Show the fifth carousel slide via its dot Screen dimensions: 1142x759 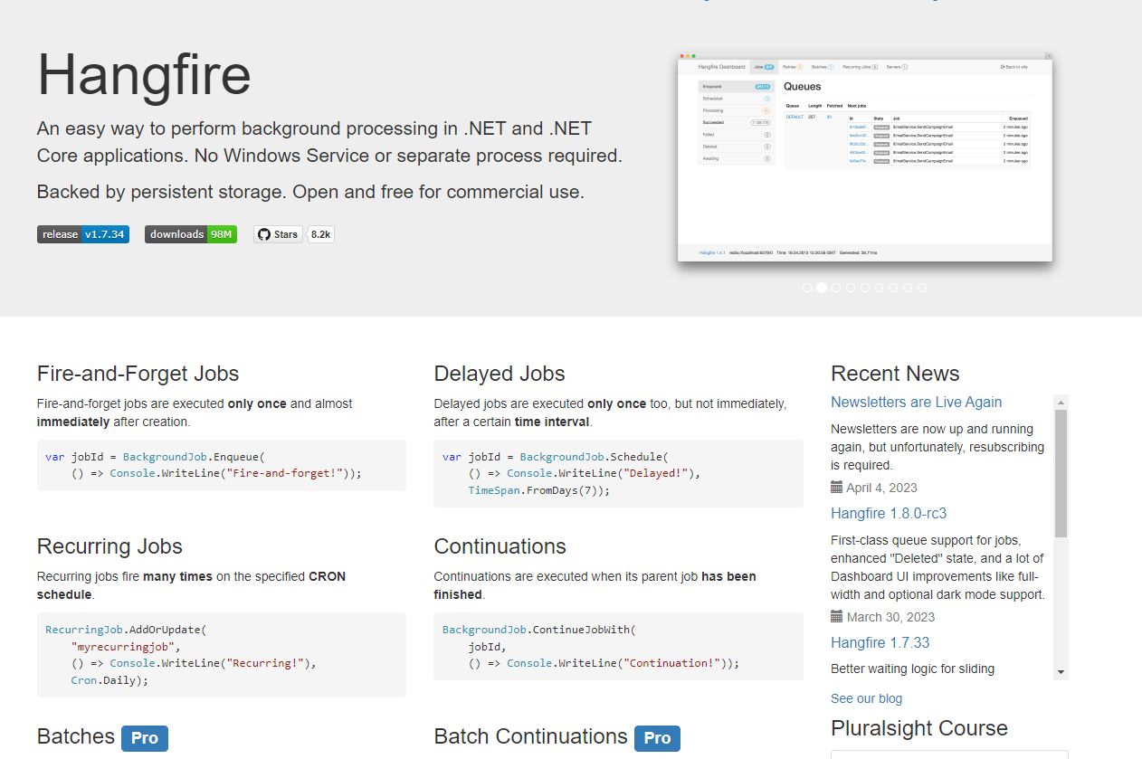pyautogui.click(x=865, y=288)
